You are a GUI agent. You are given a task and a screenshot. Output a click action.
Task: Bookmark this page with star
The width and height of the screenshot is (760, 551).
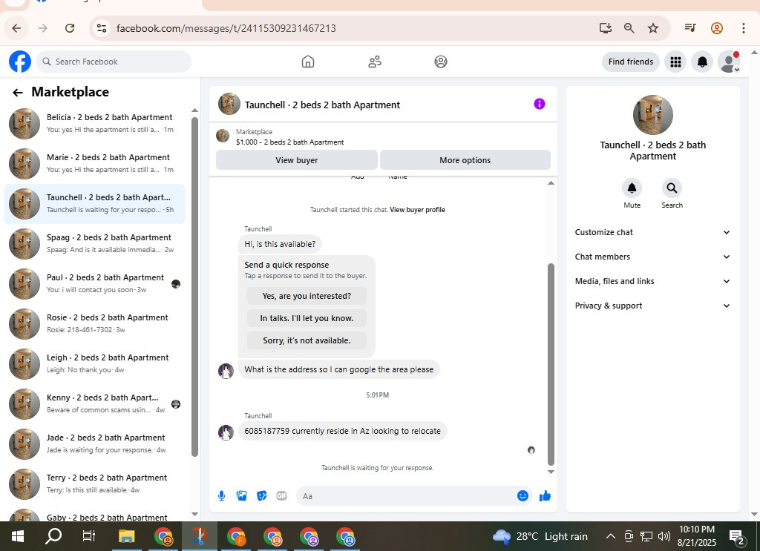[653, 28]
